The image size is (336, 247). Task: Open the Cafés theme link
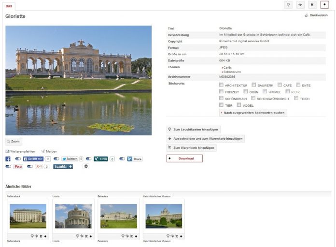[x=227, y=68]
